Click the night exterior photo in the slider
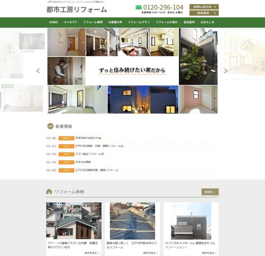 pyautogui.click(x=143, y=99)
